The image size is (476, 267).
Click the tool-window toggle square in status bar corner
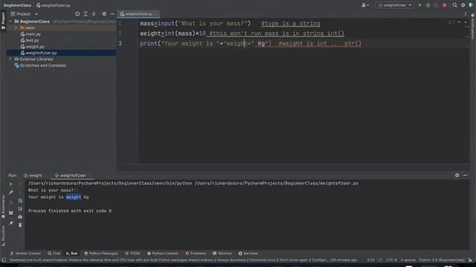(4, 260)
